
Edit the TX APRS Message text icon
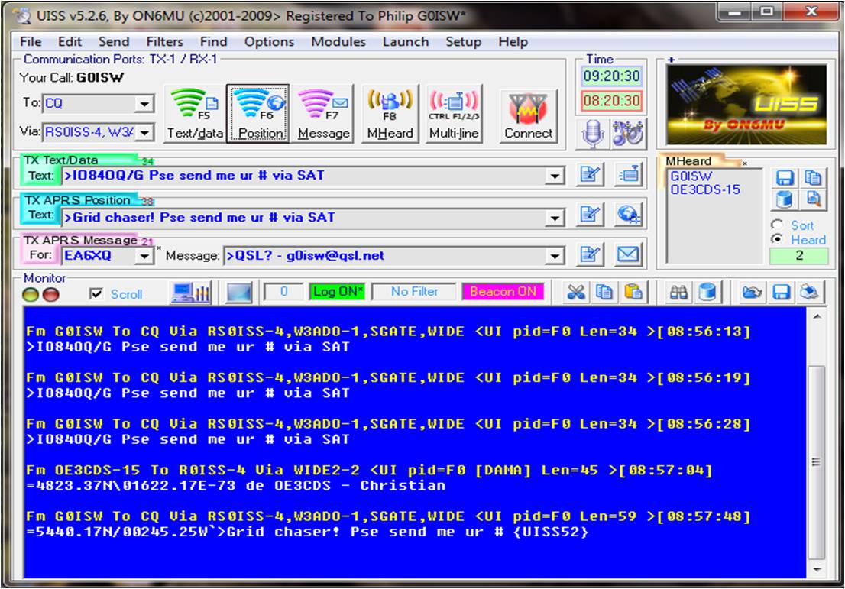(x=590, y=254)
